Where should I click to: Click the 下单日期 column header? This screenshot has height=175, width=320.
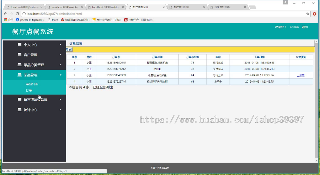260,57
